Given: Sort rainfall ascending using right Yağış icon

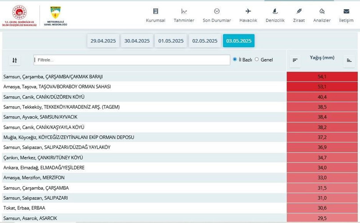Looking at the screenshot, I should pos(349,61).
